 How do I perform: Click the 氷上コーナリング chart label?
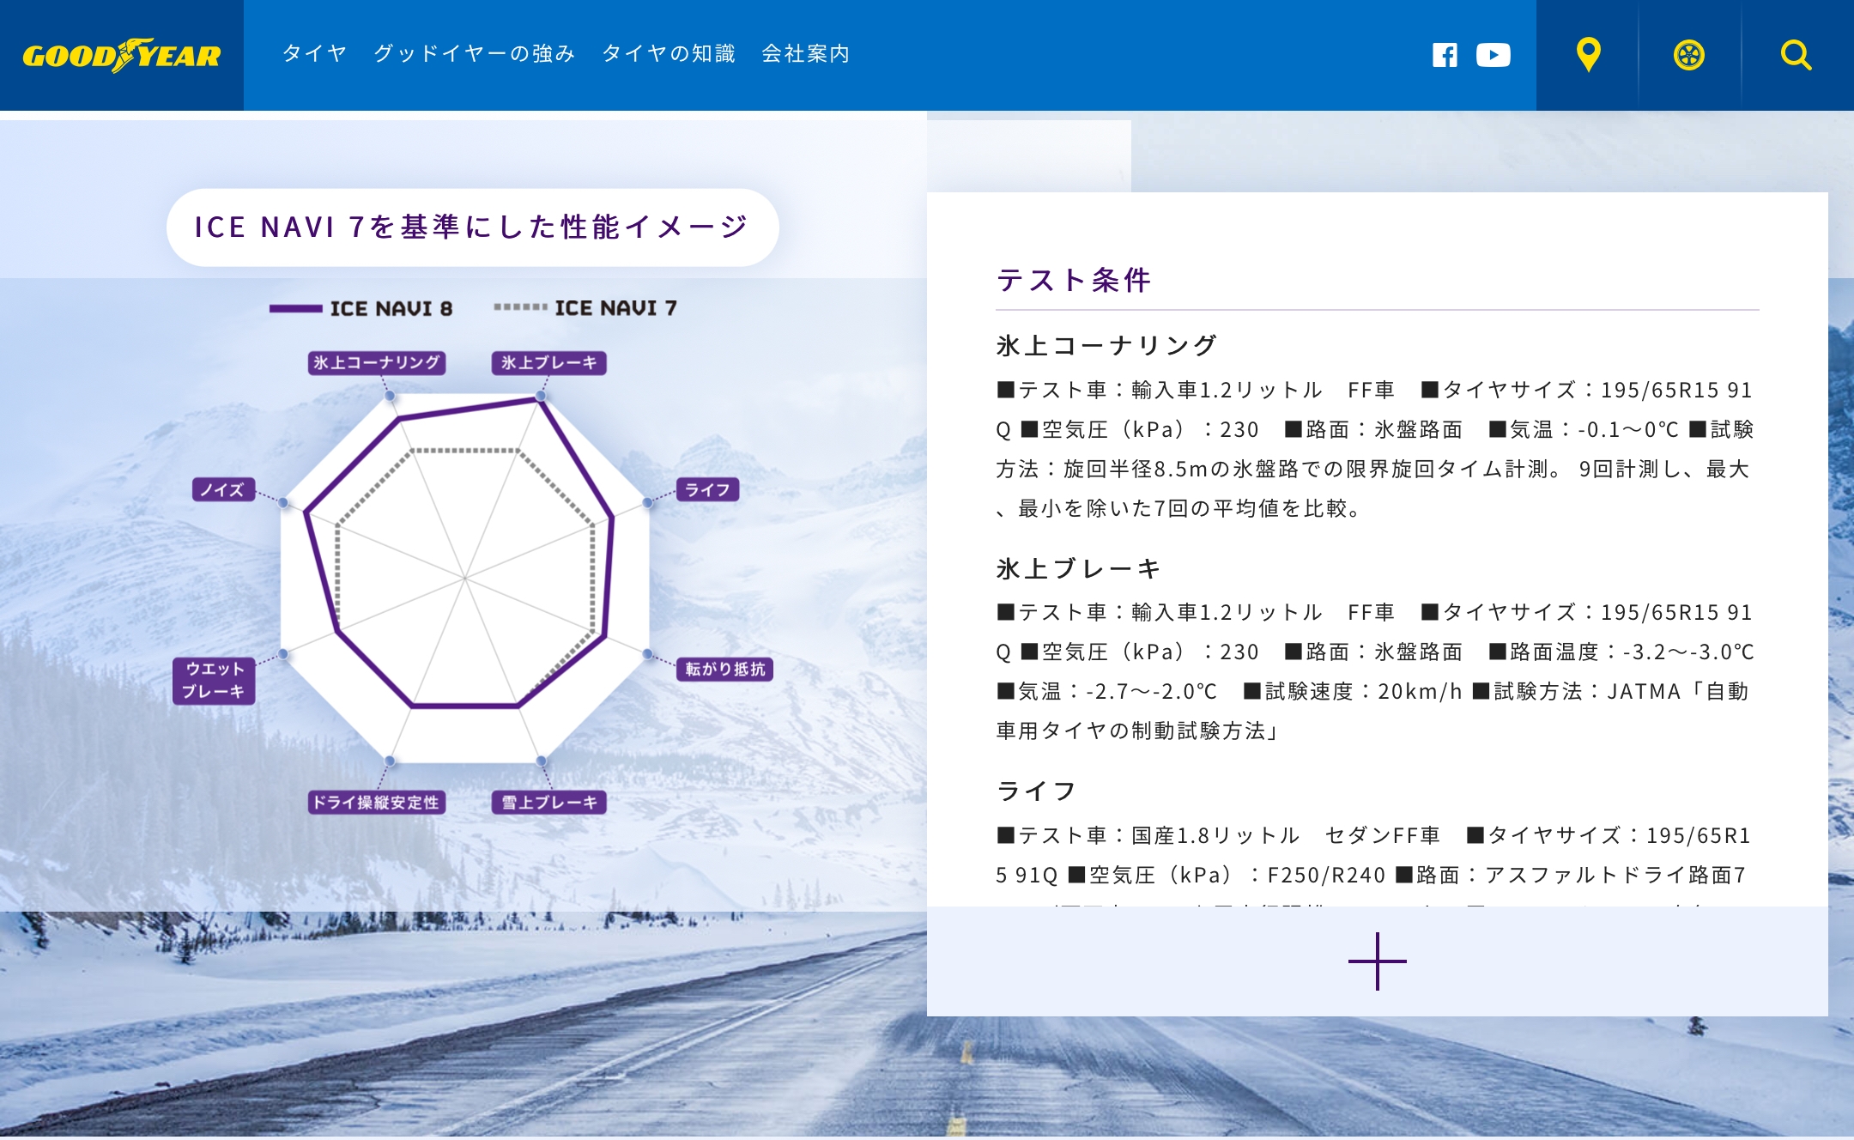tap(376, 362)
